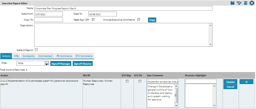Toggle S/O Mgr checkbox for action 1.1.1.1
The image size is (256, 109).
(127, 81)
